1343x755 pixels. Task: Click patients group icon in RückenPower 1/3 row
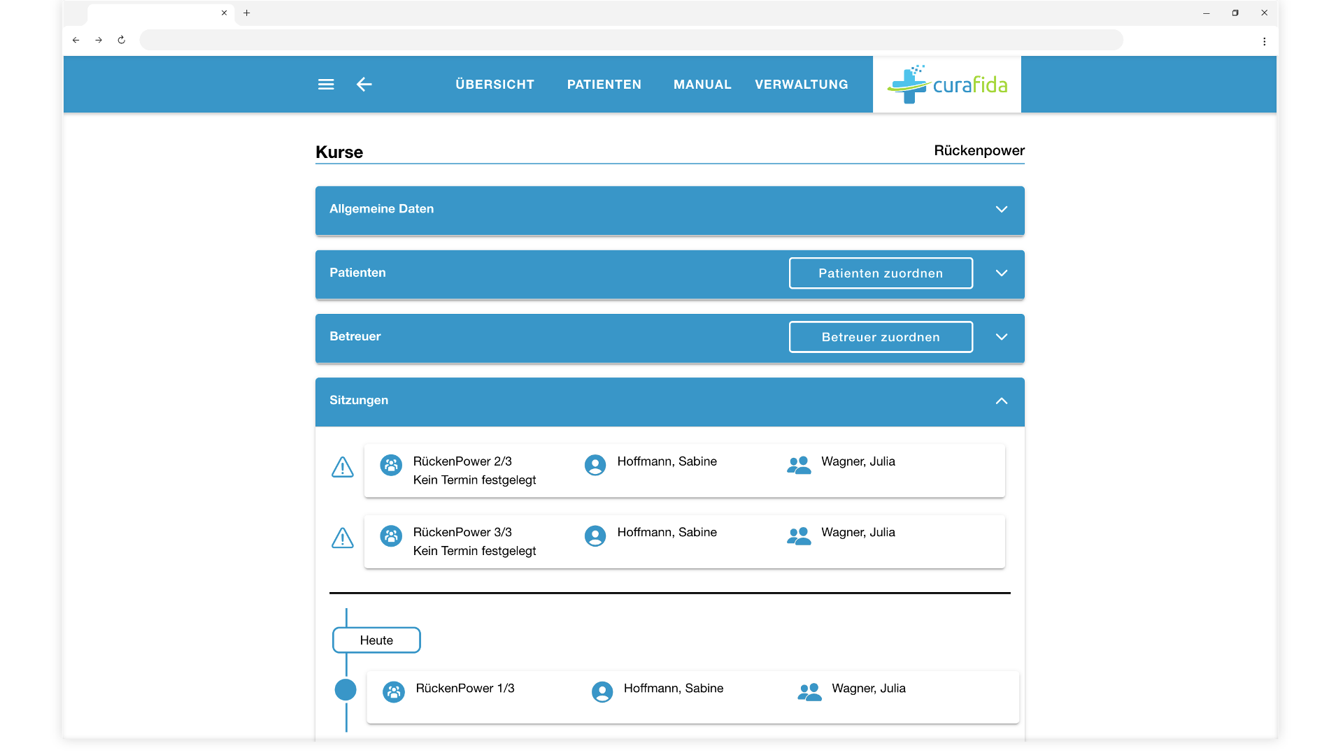[x=809, y=692]
